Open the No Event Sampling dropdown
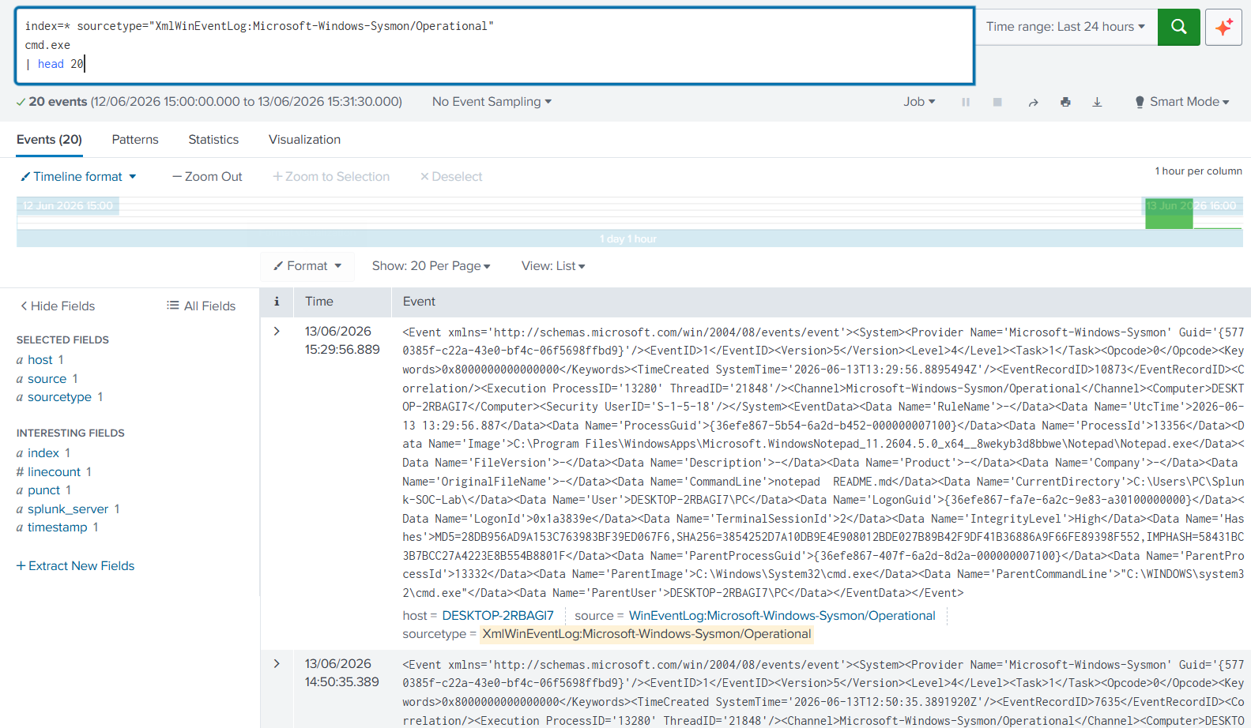Screen dimensions: 1251x728 [492, 102]
